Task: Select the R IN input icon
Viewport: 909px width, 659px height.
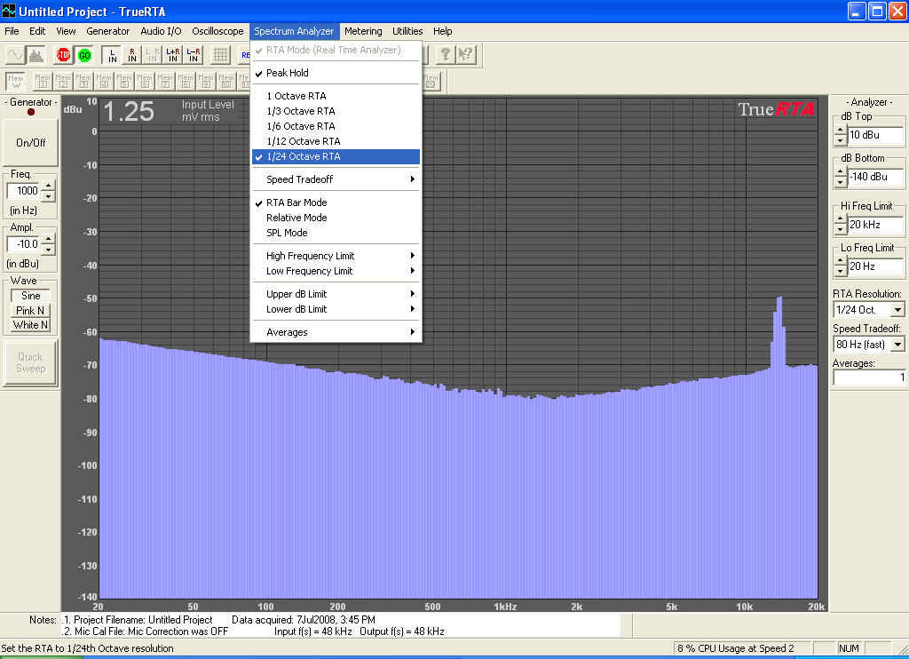Action: pos(132,55)
